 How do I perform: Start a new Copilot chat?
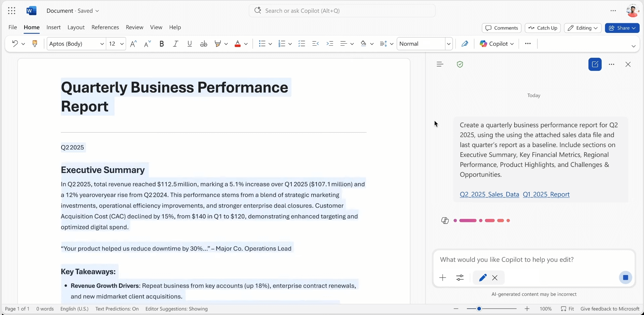point(595,64)
